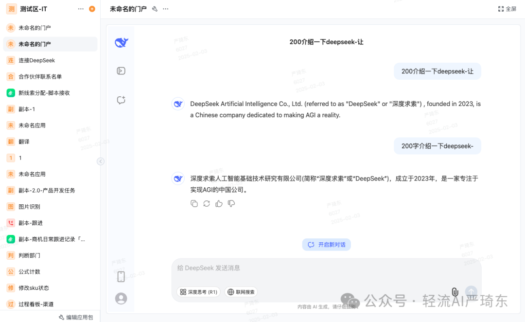
Task: Click the thumbs up icon on the response
Action: [x=219, y=203]
